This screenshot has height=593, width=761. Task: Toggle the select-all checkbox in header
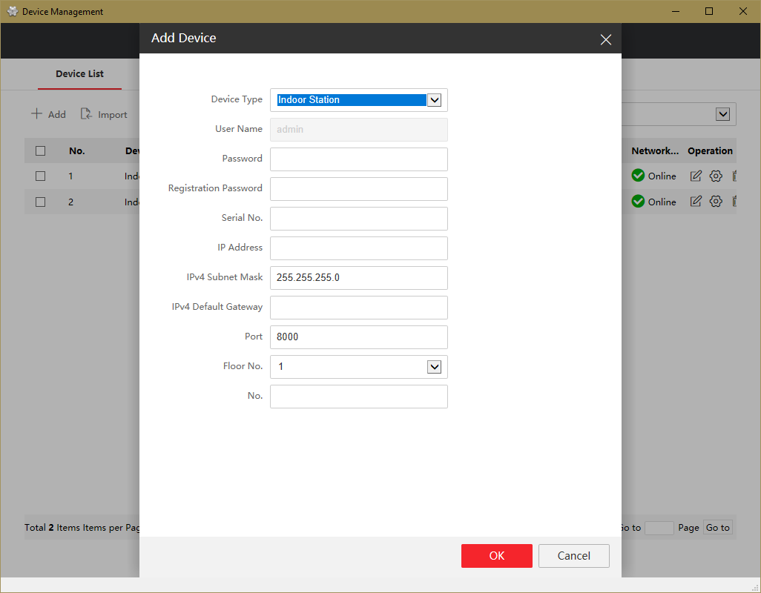40,150
